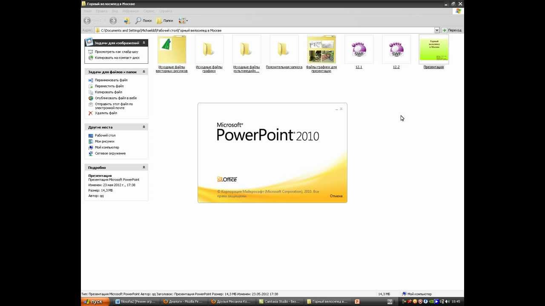Click Мой компьютер in the status bar
Screen dimensions: 545x306
[417, 294]
